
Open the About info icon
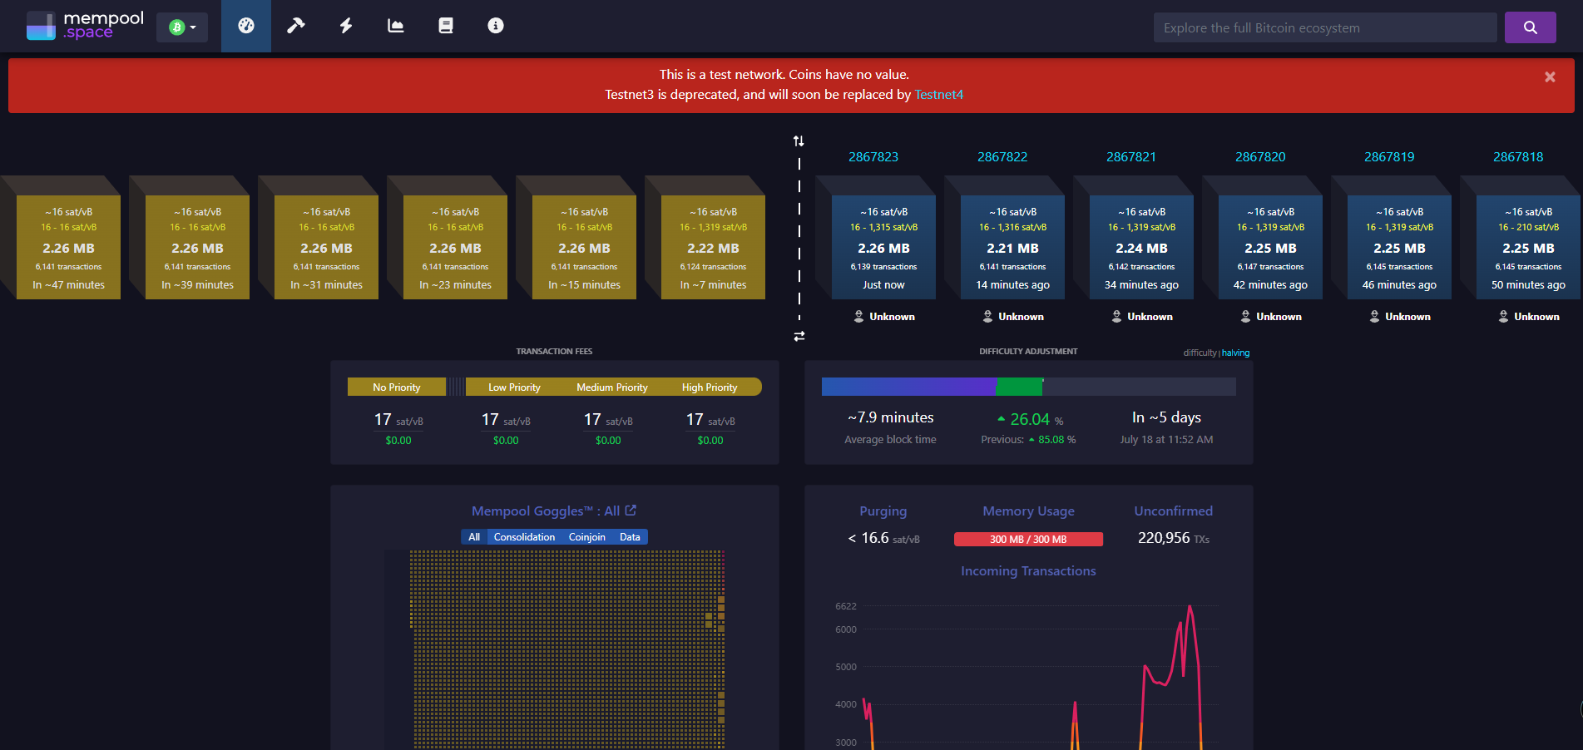click(496, 26)
